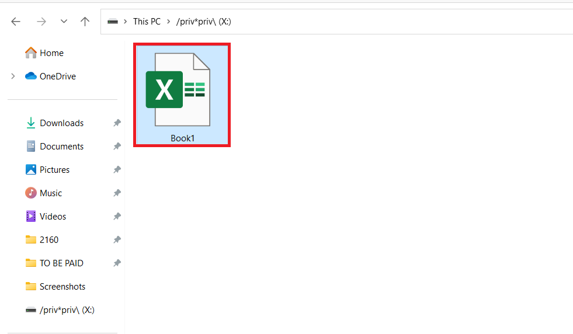Expand the OneDrive tree node
This screenshot has height=334, width=573.
(x=13, y=76)
